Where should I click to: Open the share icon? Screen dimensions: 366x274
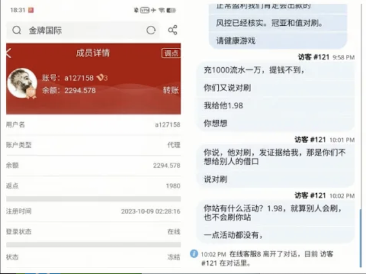click(173, 30)
